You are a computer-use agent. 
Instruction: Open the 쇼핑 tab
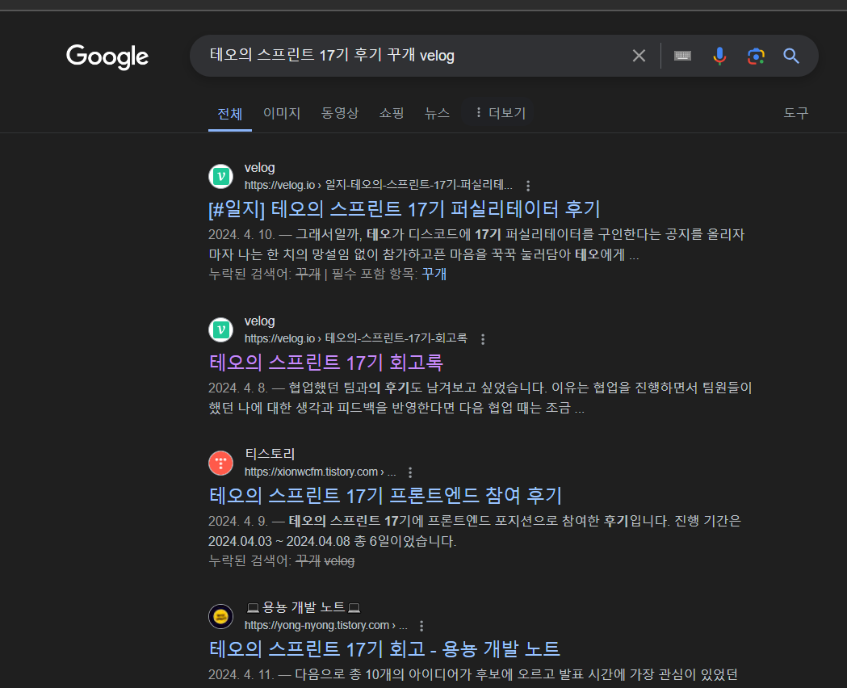tap(392, 113)
